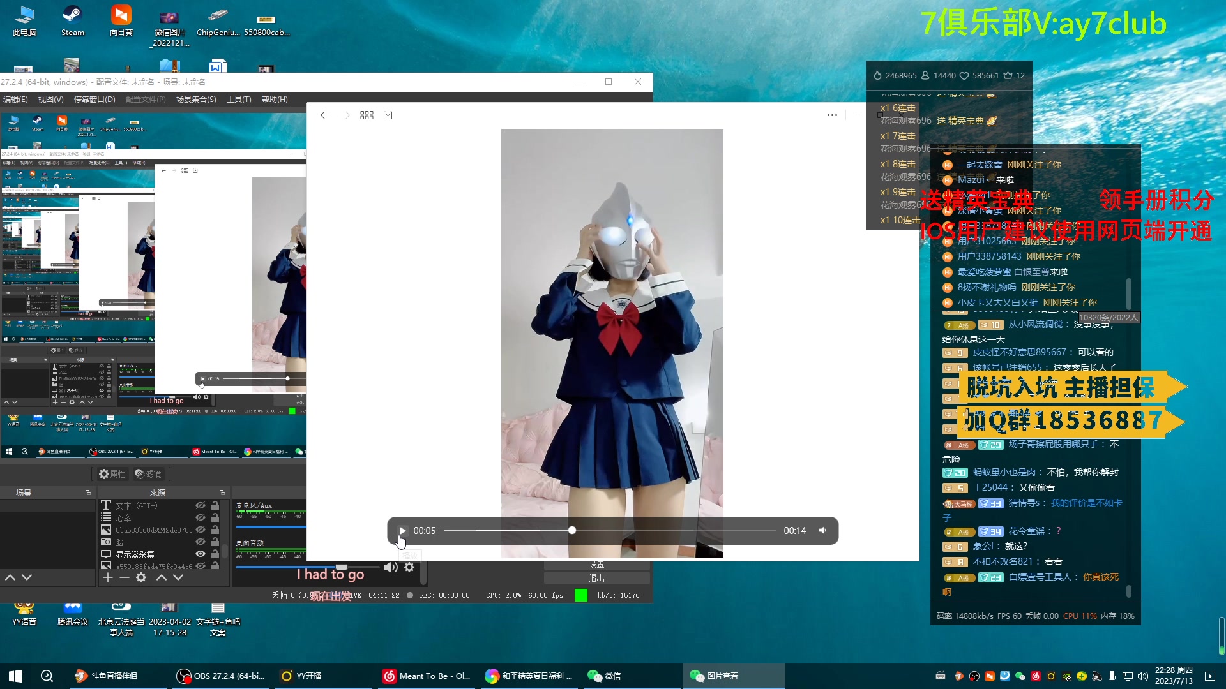Remove selected source with minus icon

tap(125, 577)
